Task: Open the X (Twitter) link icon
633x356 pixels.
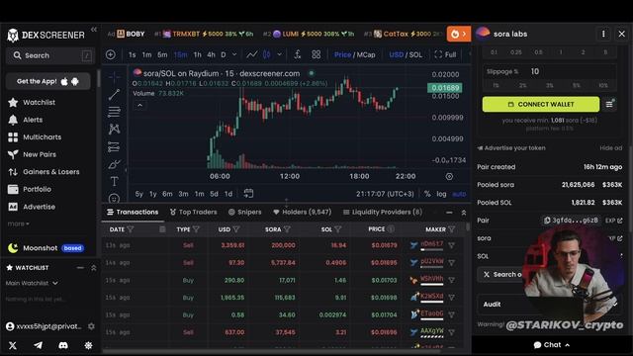Action: pos(13,345)
